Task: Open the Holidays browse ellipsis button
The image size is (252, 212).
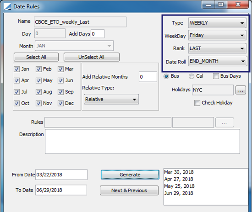Action: [241, 90]
